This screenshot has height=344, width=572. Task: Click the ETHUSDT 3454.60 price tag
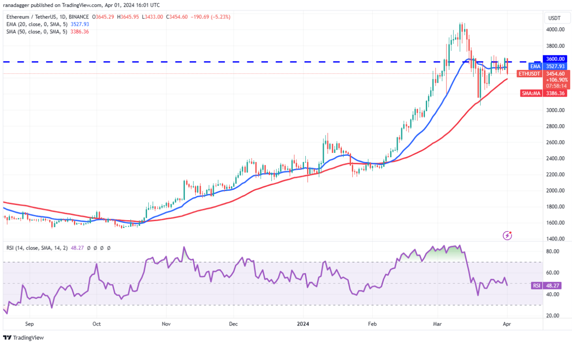tap(543, 73)
